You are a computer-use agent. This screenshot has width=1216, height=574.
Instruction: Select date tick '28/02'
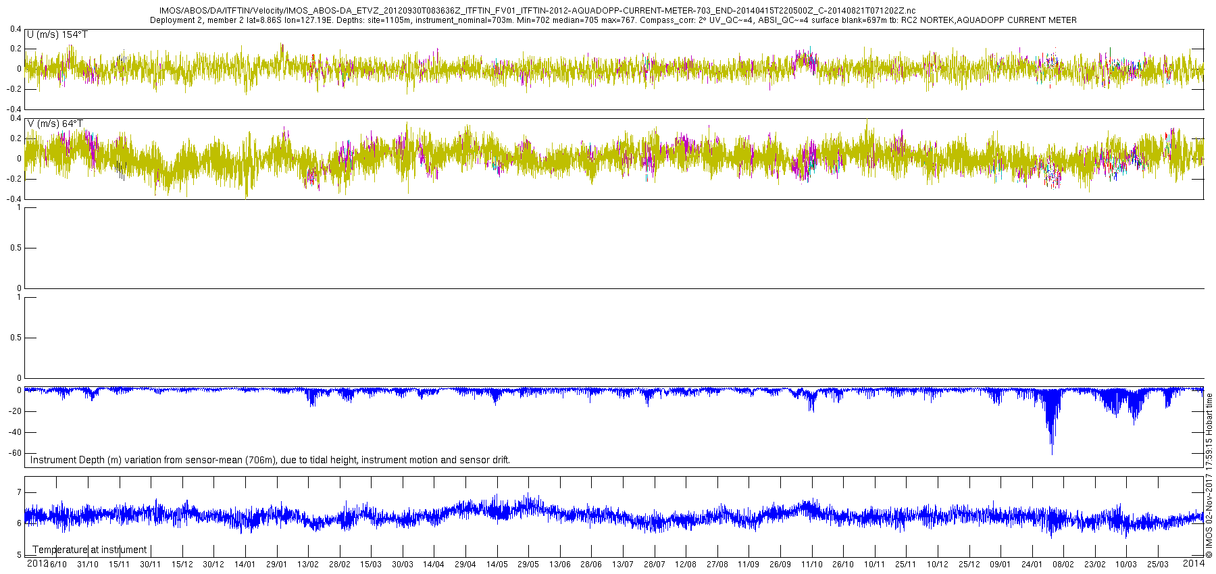point(340,565)
